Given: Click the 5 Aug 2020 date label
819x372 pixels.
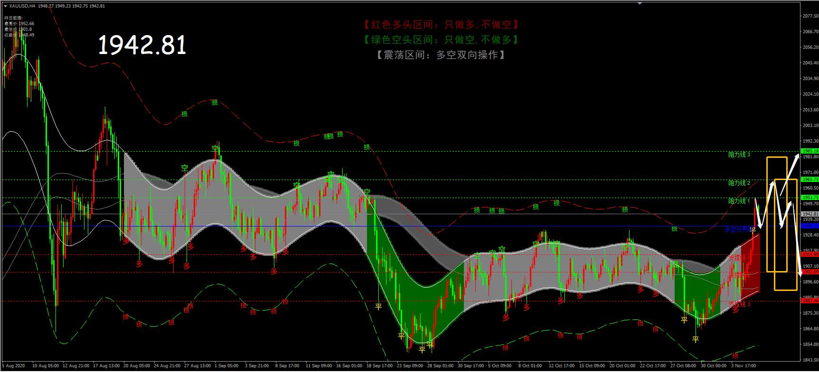Looking at the screenshot, I should tap(14, 366).
